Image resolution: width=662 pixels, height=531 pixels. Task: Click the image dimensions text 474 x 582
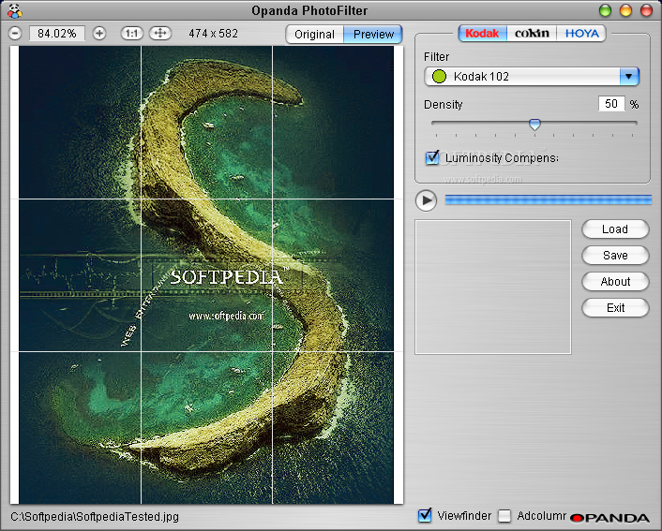(213, 34)
